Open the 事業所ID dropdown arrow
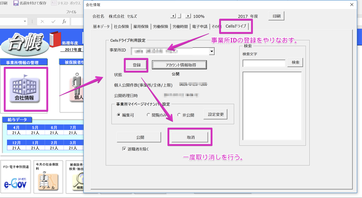362x198 pixels. (212, 51)
